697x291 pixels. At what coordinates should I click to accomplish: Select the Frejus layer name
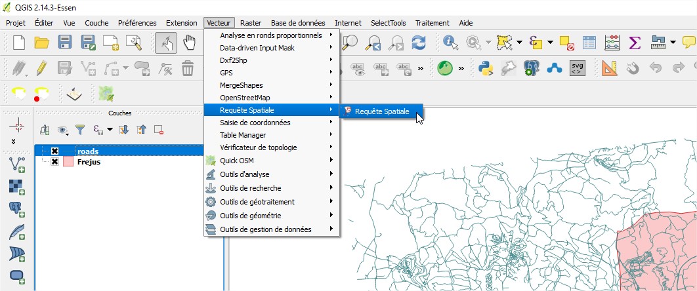point(89,162)
